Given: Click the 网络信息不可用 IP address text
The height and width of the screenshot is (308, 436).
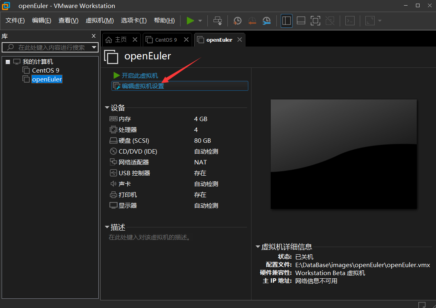Looking at the screenshot, I should 316,281.
